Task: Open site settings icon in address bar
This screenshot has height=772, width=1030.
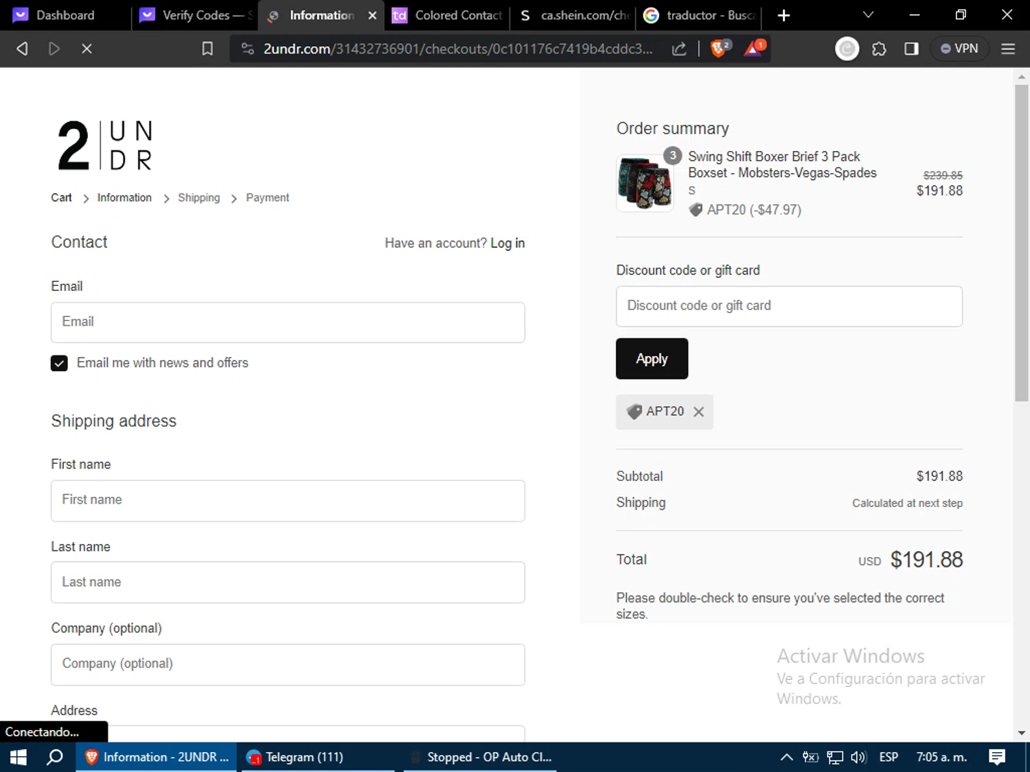Action: click(247, 49)
